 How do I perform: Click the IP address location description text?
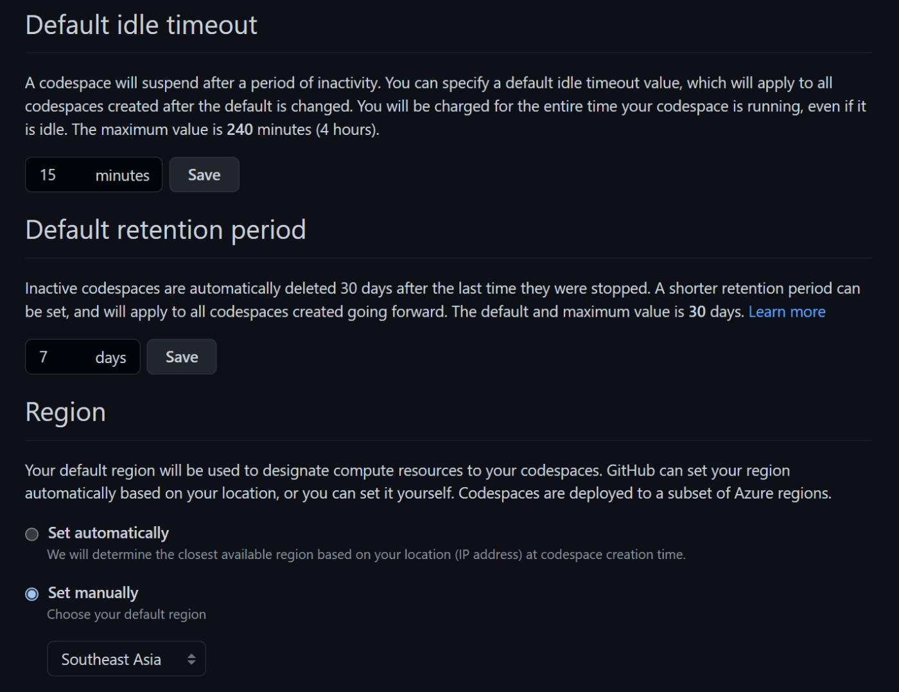point(367,554)
